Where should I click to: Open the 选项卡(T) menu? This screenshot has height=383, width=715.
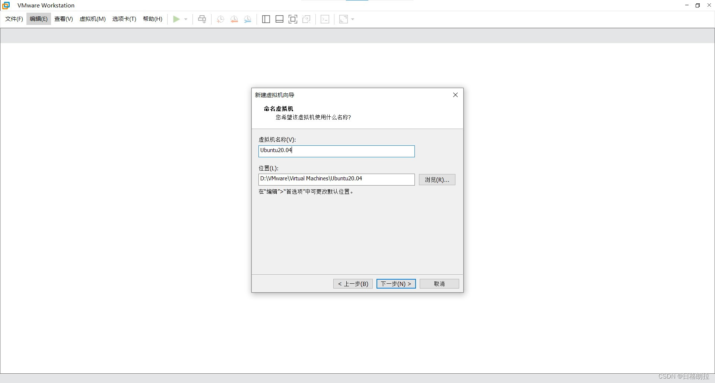(124, 19)
